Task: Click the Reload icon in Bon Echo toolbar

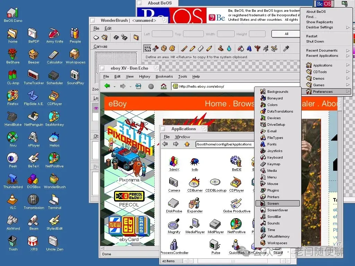Action: (x=138, y=86)
